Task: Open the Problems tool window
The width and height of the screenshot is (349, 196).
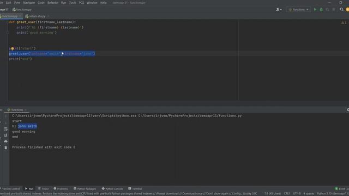Action: tap(61, 189)
